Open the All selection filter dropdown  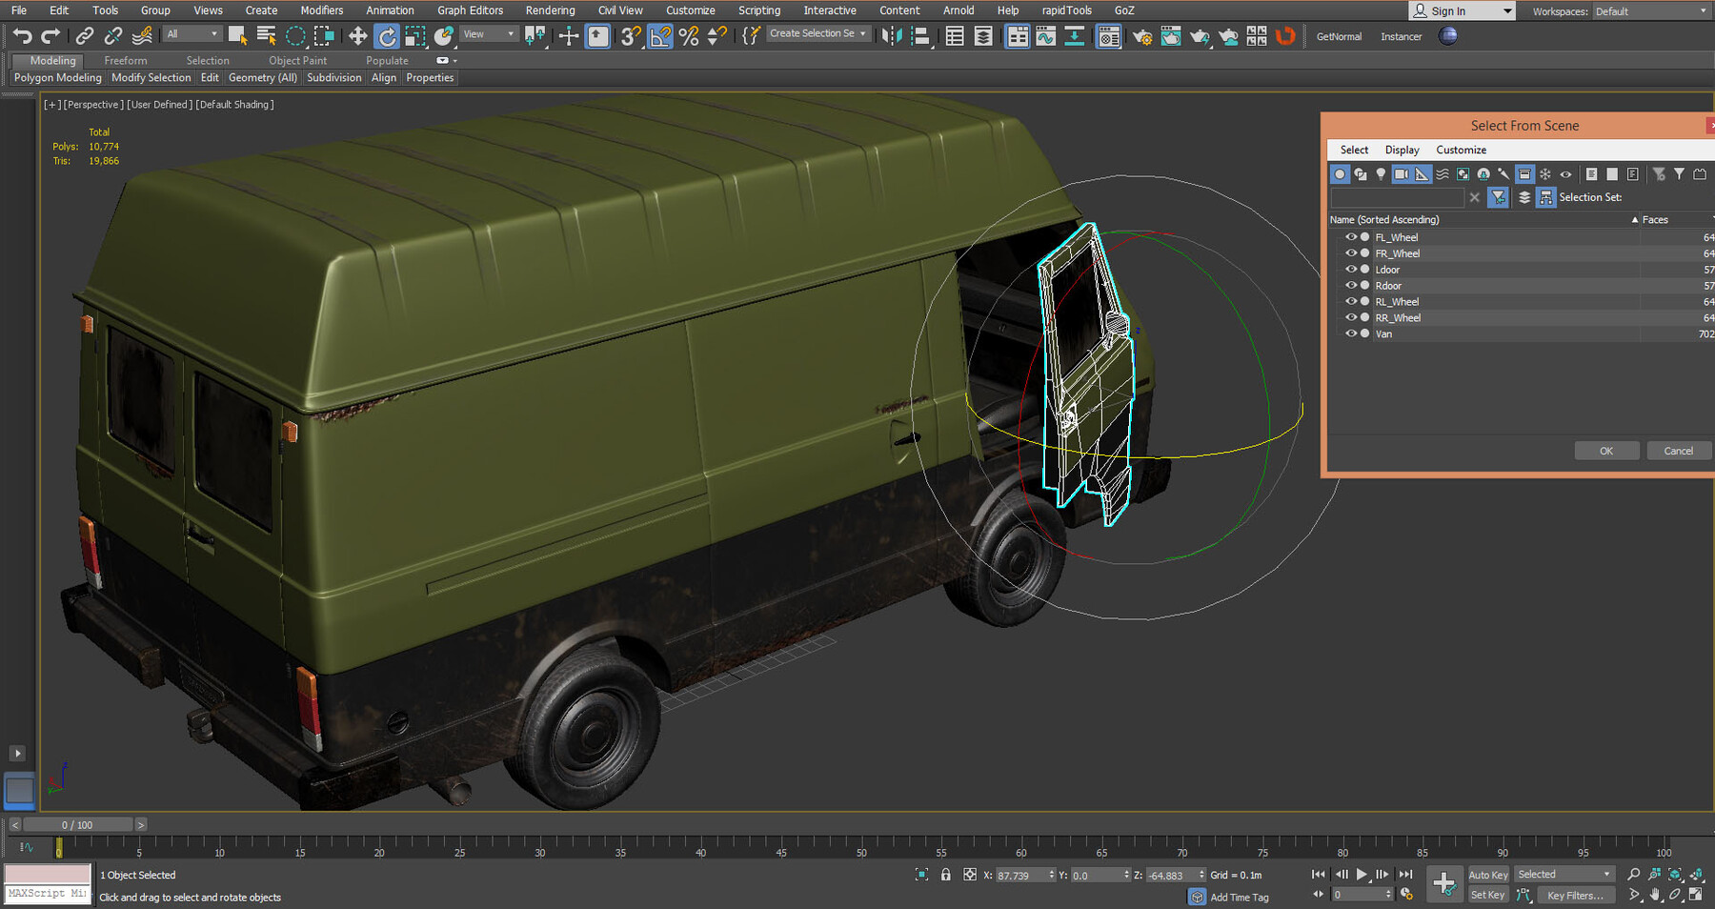(x=191, y=32)
